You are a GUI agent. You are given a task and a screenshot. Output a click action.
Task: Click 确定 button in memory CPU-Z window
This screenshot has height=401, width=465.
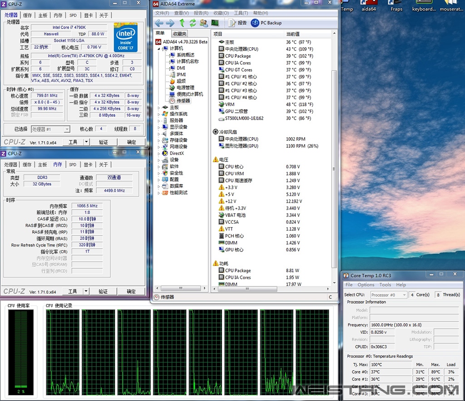tap(131, 291)
